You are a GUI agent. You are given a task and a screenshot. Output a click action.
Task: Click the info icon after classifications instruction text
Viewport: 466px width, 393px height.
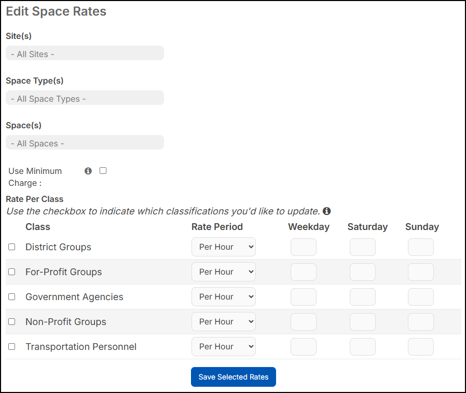click(x=326, y=211)
